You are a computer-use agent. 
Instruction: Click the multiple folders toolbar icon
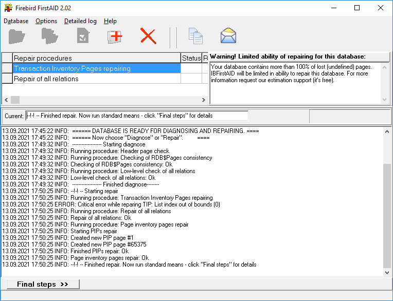pyautogui.click(x=49, y=36)
